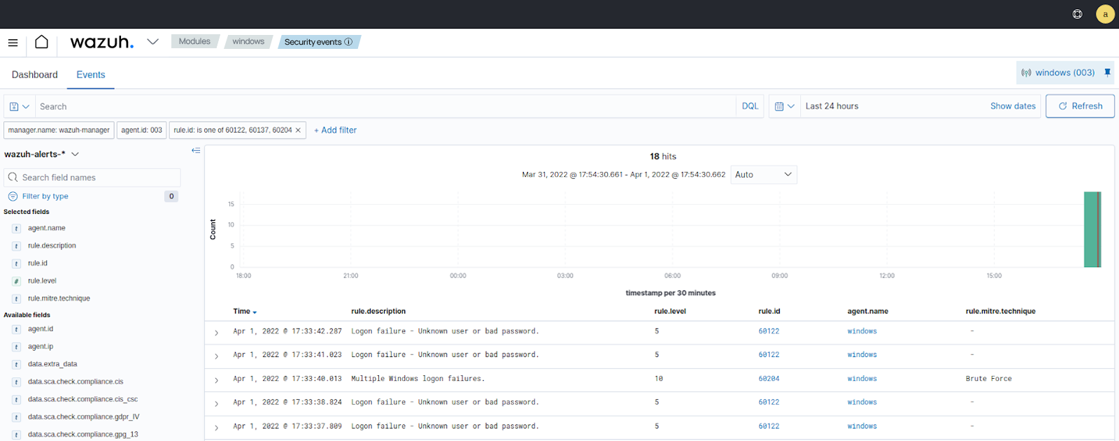Open the wazuh-alerts-* index pattern dropdown
The width and height of the screenshot is (1119, 441).
42,154
